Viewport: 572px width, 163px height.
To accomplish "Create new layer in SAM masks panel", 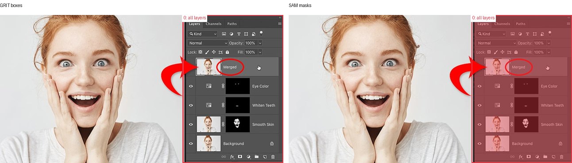I will point(553,157).
